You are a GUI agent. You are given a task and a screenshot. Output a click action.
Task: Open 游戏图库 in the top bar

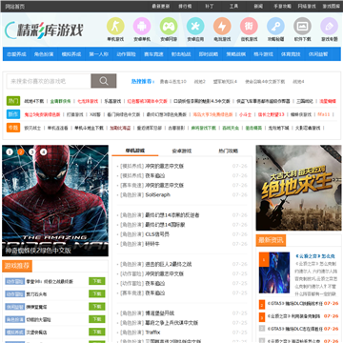coord(332,7)
